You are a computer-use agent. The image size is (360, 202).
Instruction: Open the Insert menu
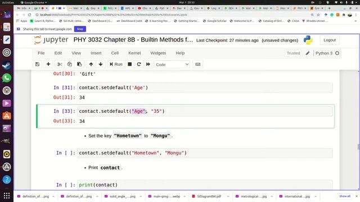pyautogui.click(x=96, y=53)
